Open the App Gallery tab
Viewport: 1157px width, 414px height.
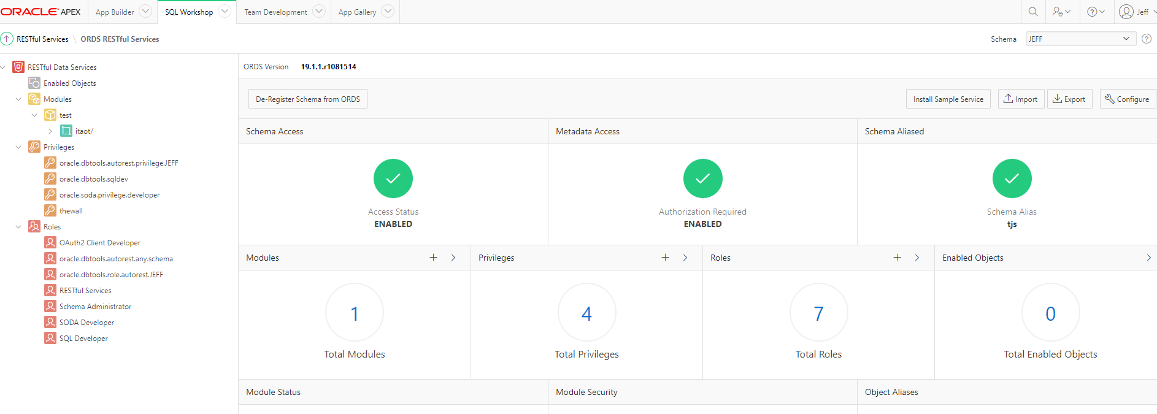pyautogui.click(x=357, y=12)
